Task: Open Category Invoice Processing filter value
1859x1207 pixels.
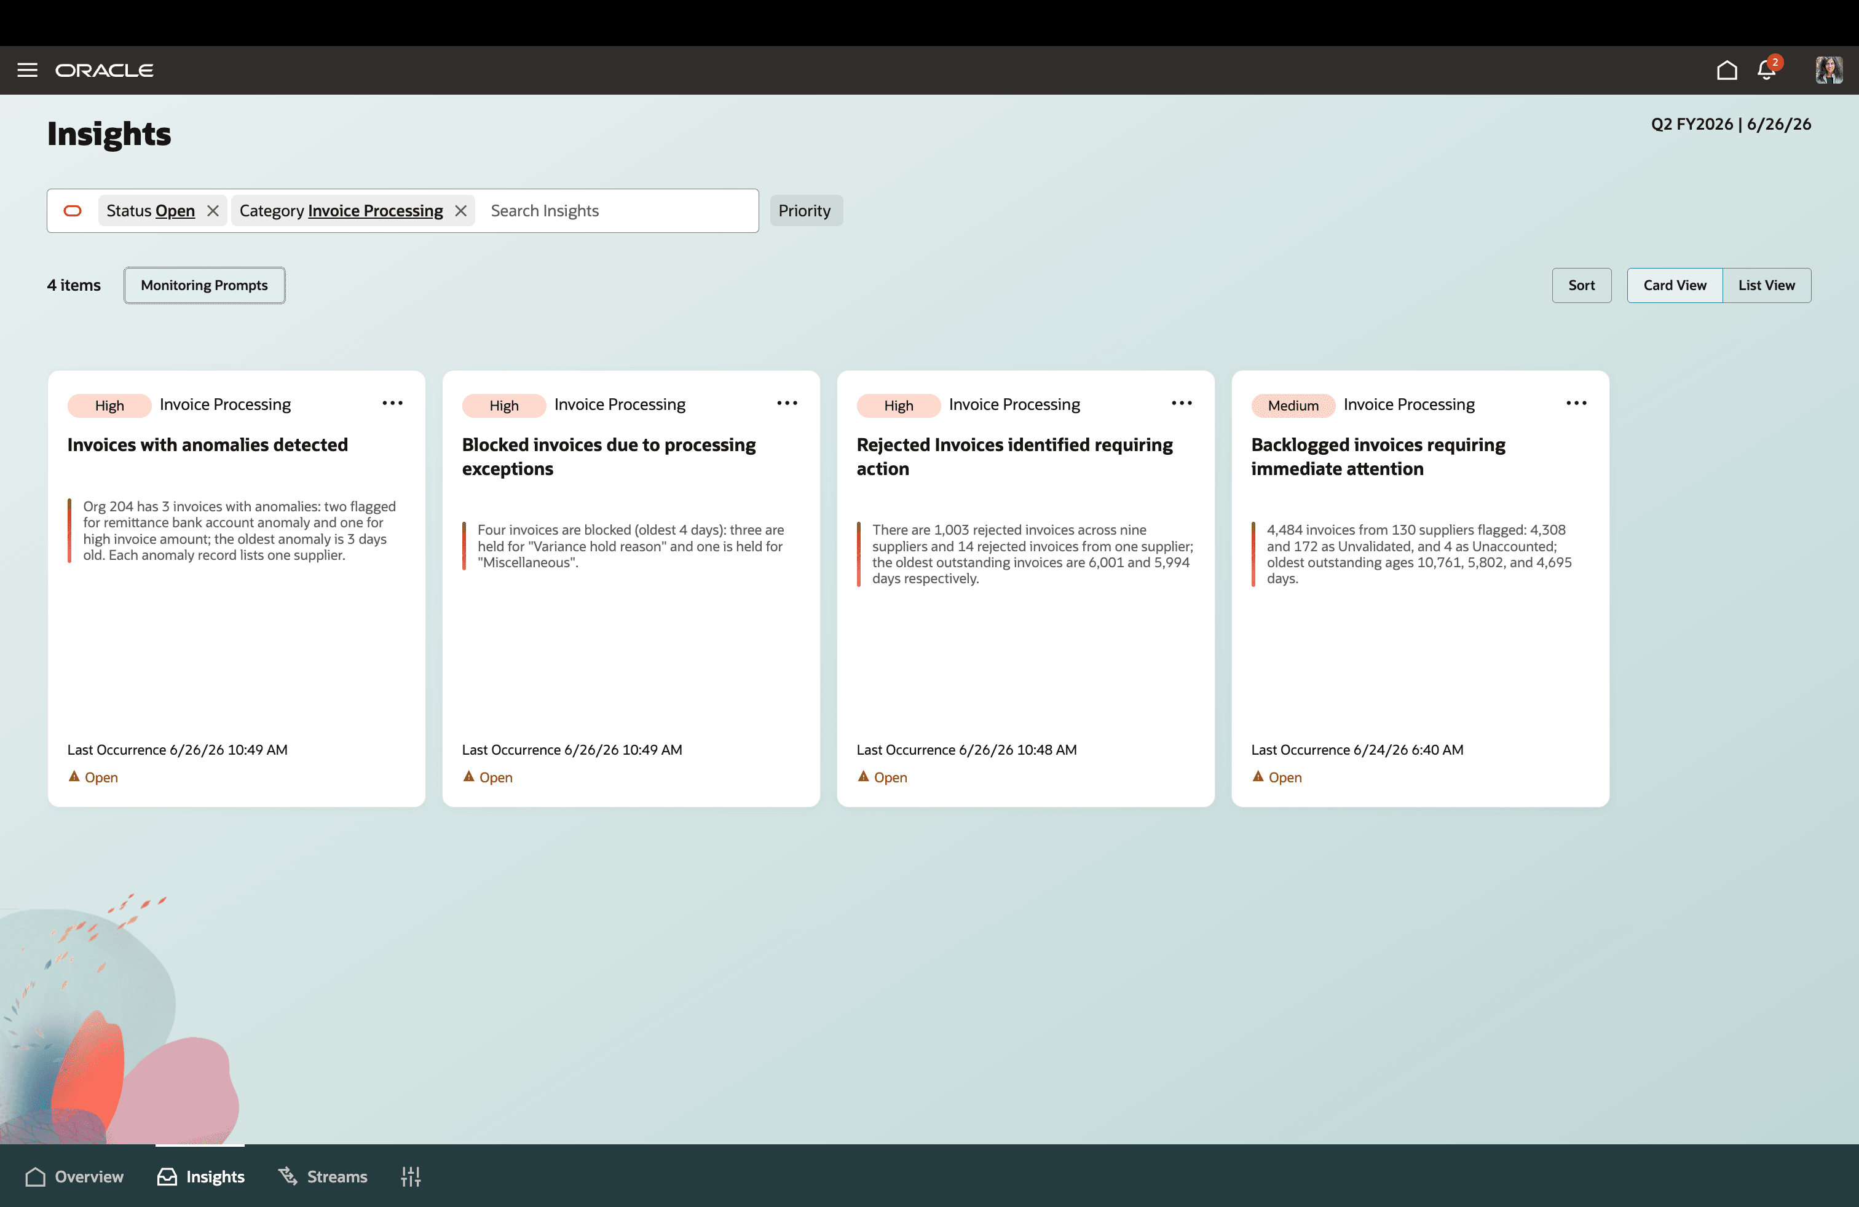Action: pyautogui.click(x=375, y=211)
